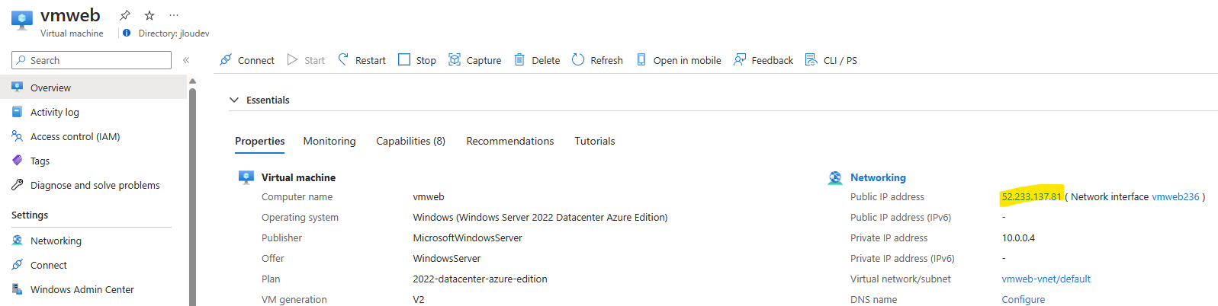Collapse the sidebar with the double chevron

click(186, 59)
